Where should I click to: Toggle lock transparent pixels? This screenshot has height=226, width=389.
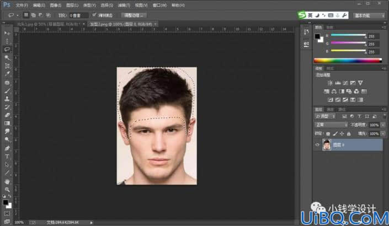coord(328,134)
